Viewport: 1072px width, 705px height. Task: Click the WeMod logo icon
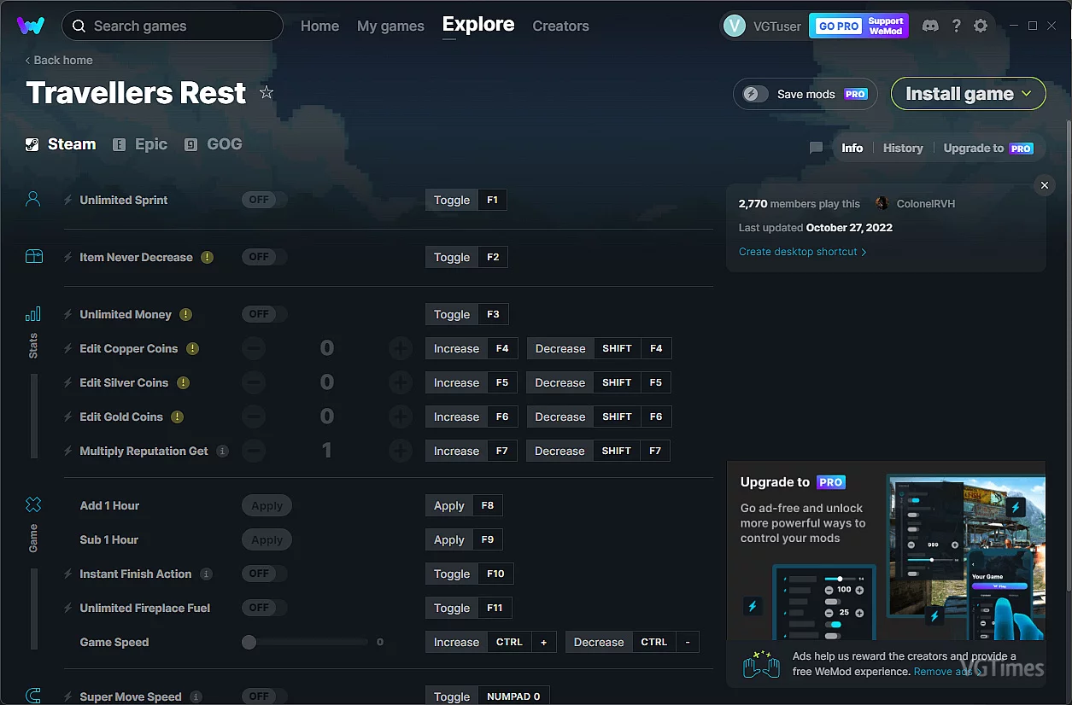point(31,26)
